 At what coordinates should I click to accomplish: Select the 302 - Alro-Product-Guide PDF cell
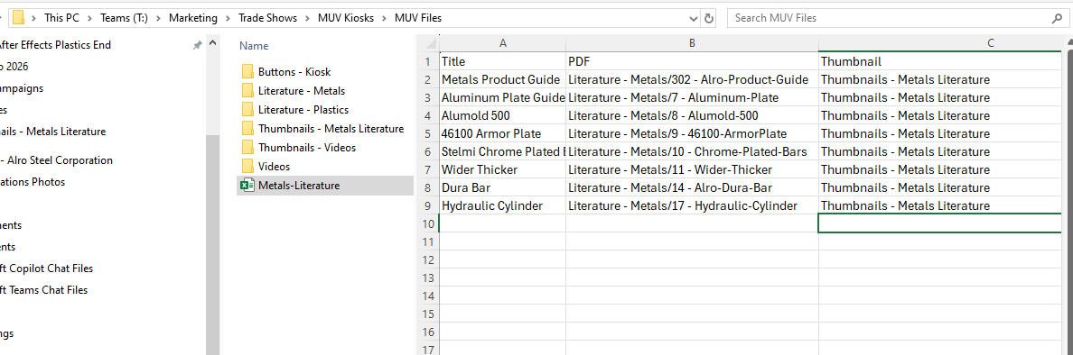(692, 80)
